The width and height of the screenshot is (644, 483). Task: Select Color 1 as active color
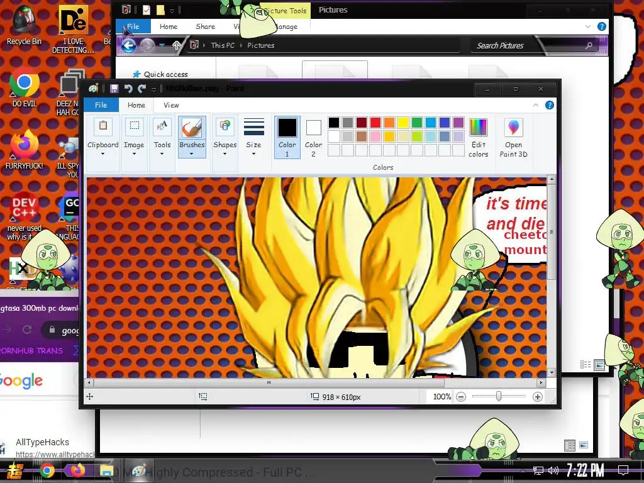coord(287,137)
